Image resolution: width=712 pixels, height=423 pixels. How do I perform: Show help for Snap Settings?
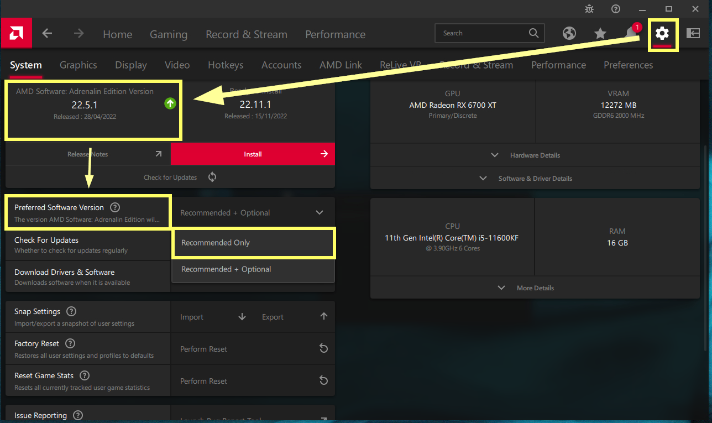click(x=71, y=311)
